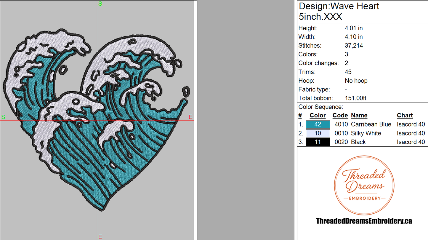Click the Threaded Dreams Embroidery circular logo

(364, 185)
